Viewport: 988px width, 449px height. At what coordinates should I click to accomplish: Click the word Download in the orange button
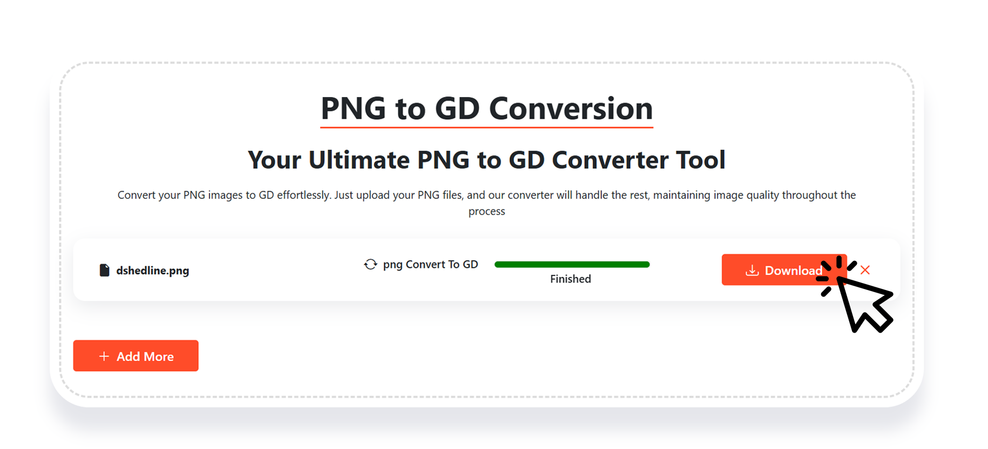coord(793,270)
